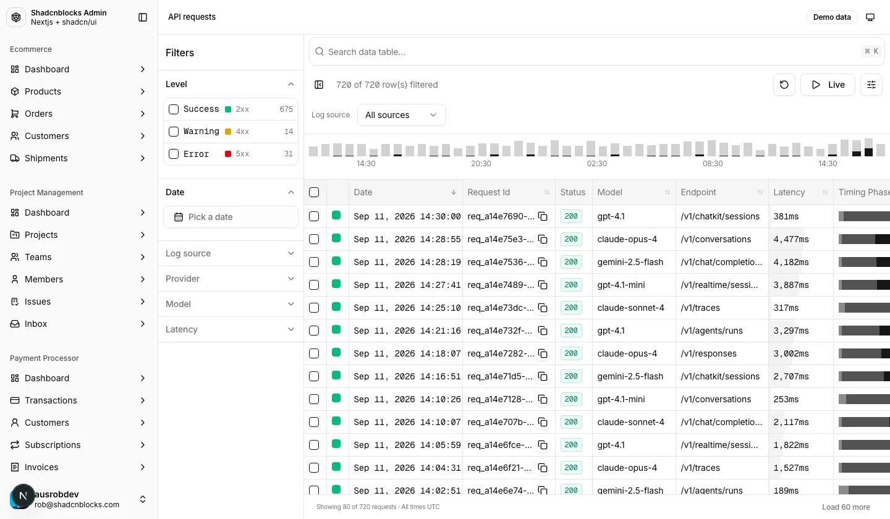Click the Orders cart icon
890x519 pixels.
pos(15,114)
